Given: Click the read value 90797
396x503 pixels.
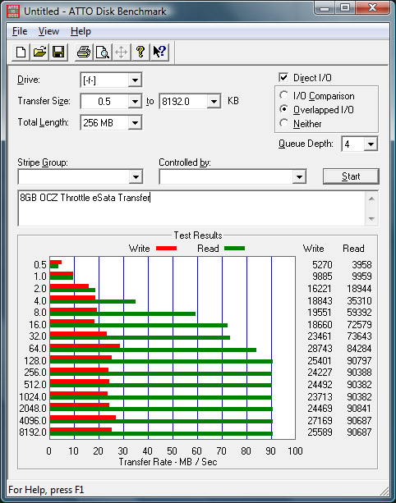Looking at the screenshot, I should click(359, 360).
